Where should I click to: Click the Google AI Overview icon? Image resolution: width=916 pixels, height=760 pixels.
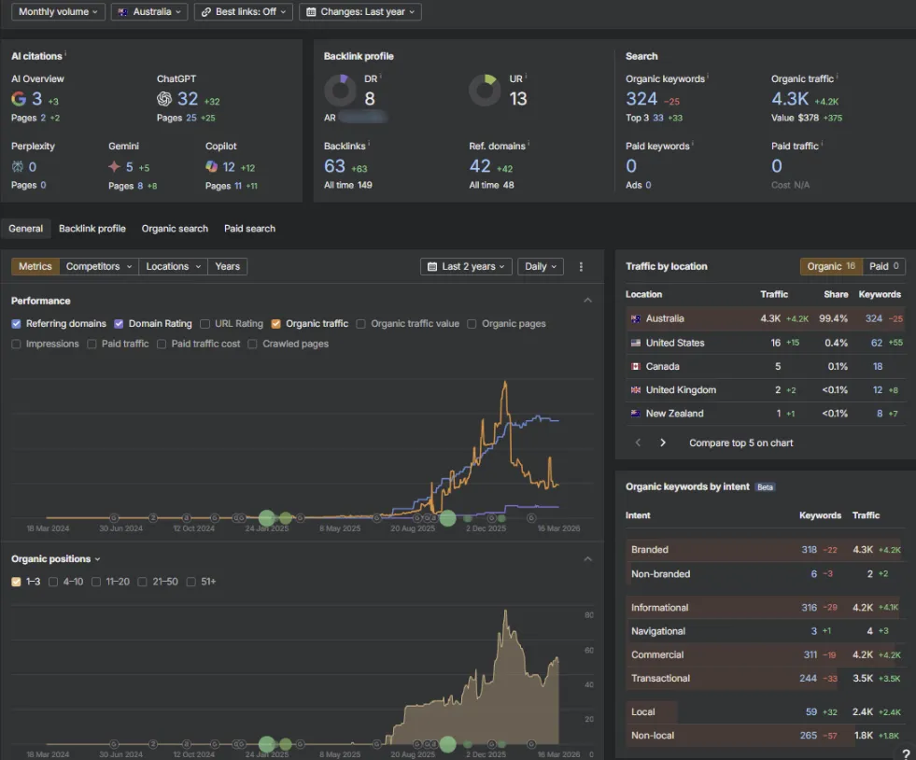coord(19,99)
